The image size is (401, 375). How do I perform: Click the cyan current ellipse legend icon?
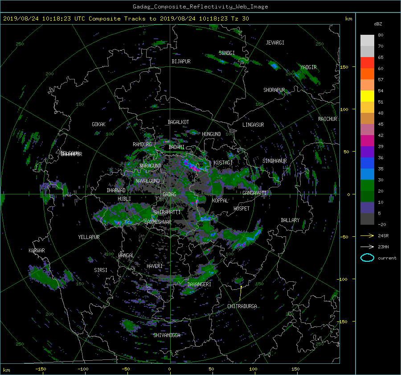[x=367, y=258]
